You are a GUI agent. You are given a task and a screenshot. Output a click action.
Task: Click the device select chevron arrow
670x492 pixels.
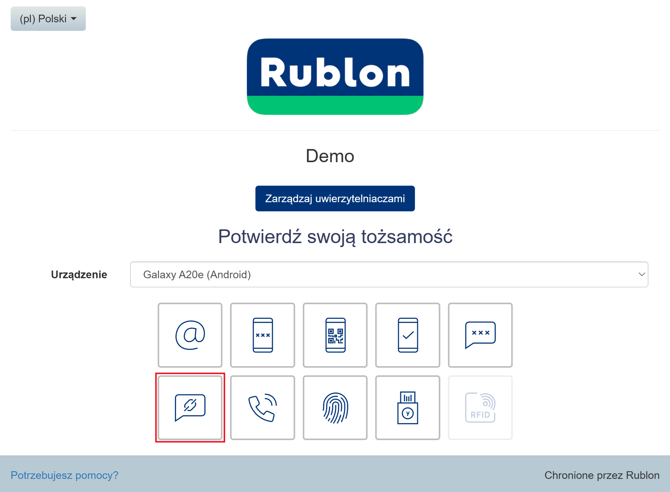point(641,274)
